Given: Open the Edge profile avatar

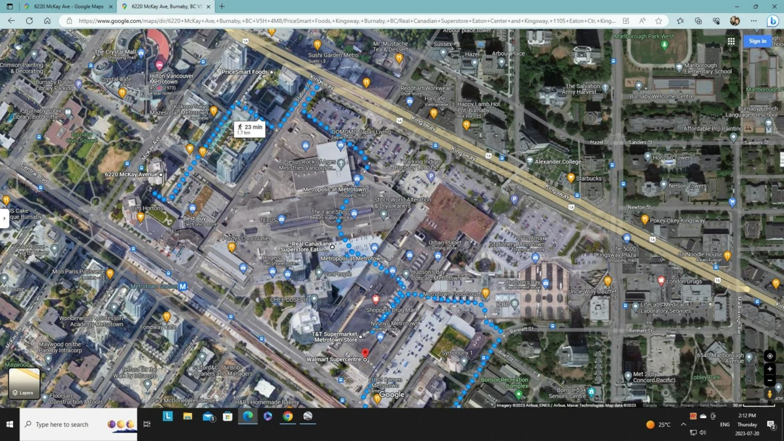Looking at the screenshot, I should pyautogui.click(x=735, y=21).
